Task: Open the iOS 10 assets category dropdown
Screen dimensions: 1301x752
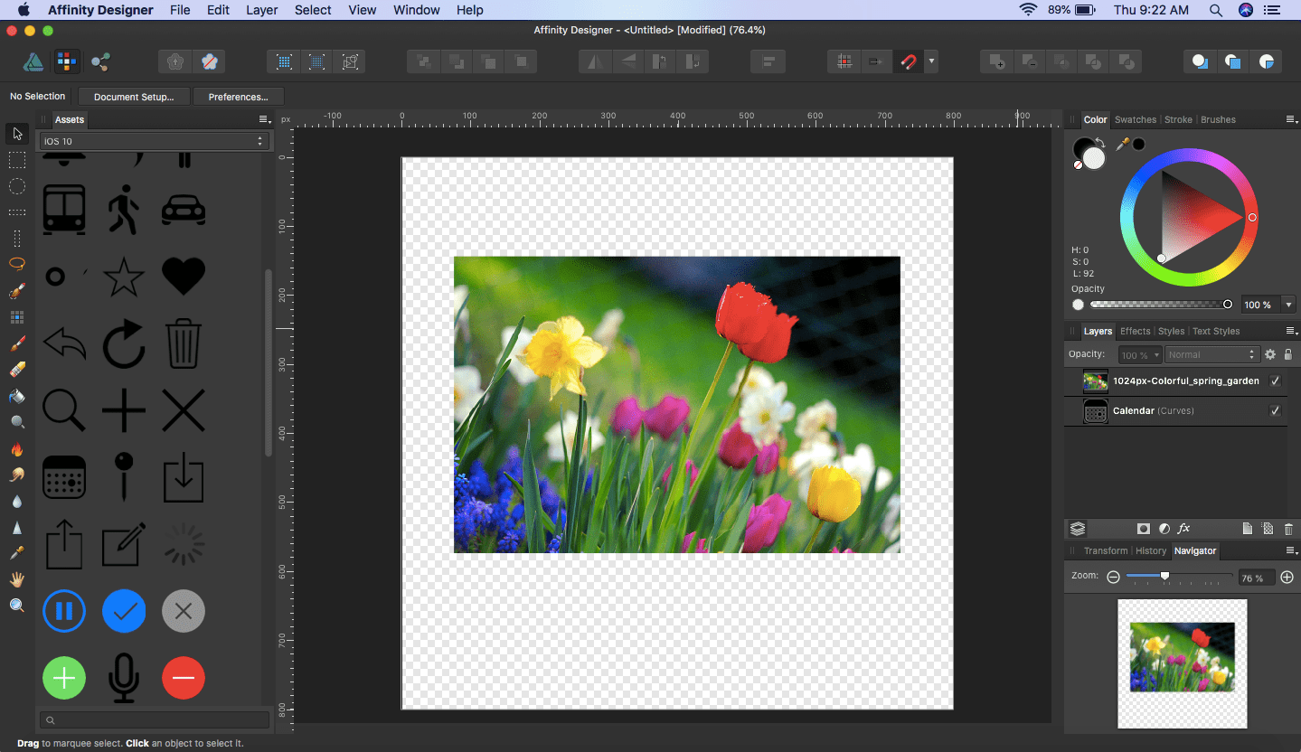Action: coord(154,141)
